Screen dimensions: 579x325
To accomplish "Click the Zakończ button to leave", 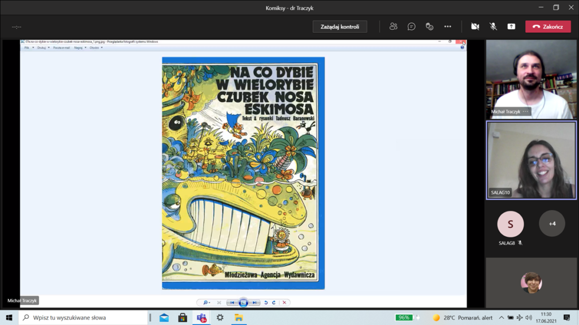I will click(x=548, y=27).
